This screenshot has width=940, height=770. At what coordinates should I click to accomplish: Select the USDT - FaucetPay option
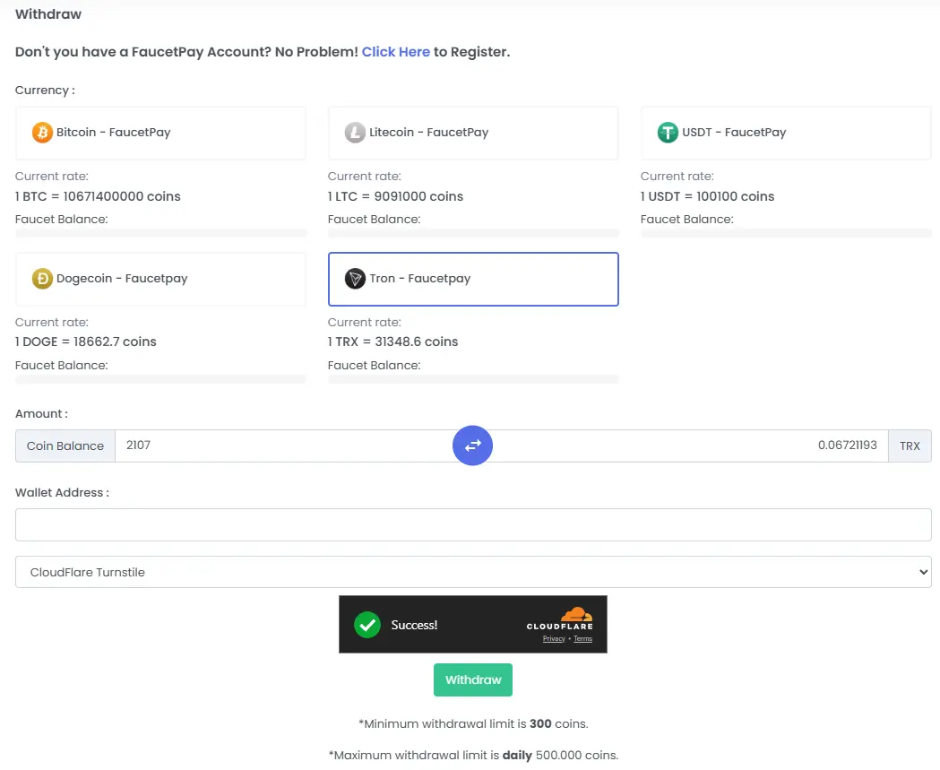point(785,132)
